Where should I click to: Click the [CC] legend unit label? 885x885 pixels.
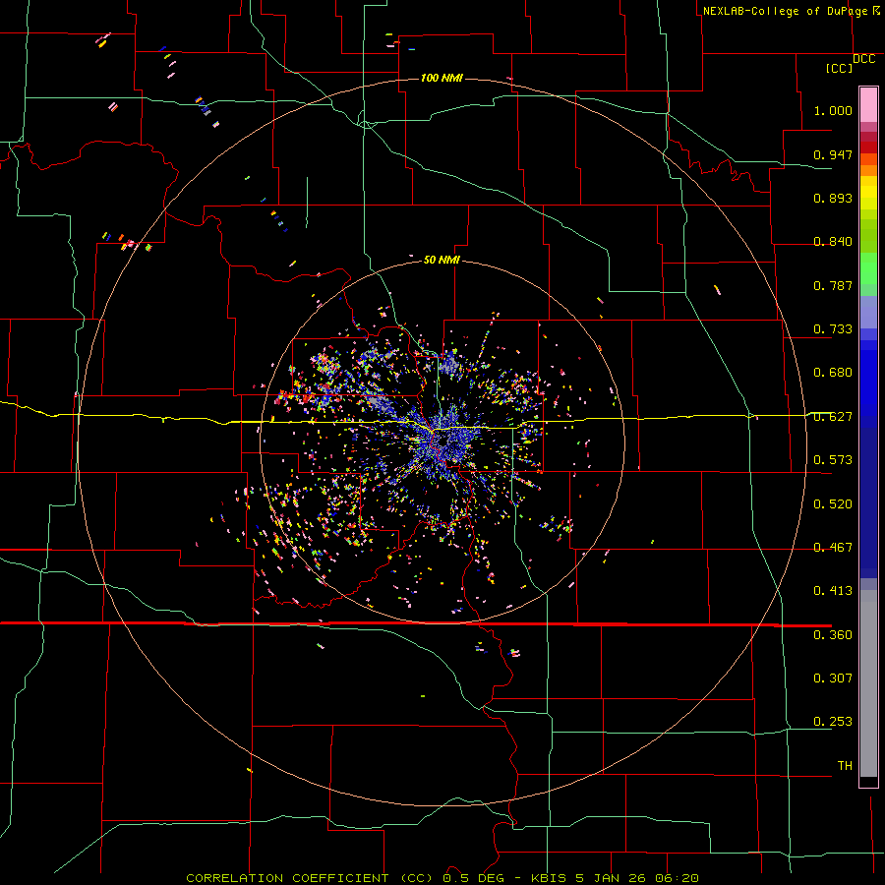(x=839, y=68)
